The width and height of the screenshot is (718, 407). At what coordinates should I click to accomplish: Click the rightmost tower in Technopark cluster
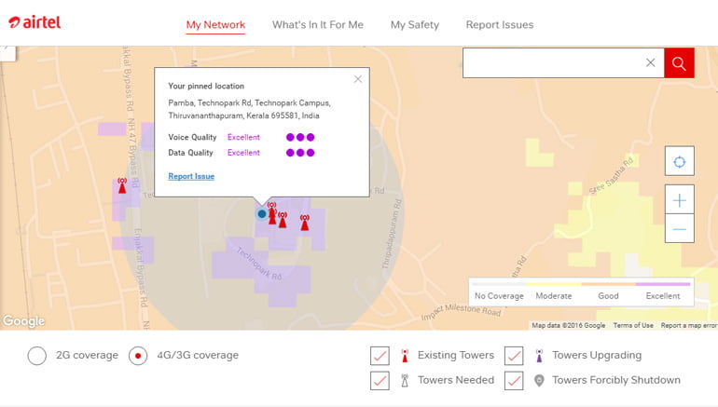click(305, 223)
